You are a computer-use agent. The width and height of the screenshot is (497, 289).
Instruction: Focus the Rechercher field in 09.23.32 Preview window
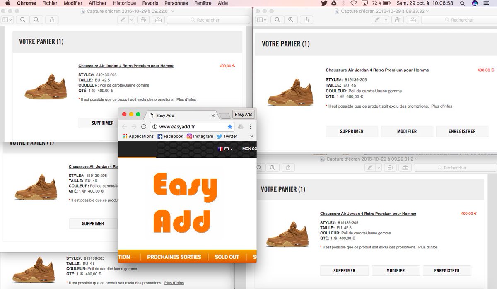458,19
